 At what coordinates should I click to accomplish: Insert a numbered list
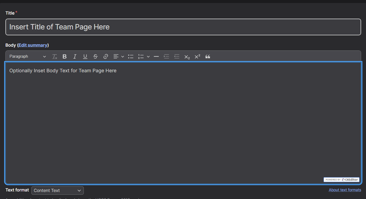[141, 57]
